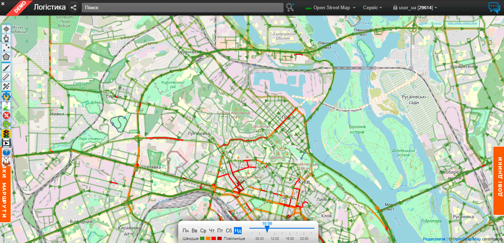Click the red cross delete icon
This screenshot has width=504, height=243.
tap(6, 115)
